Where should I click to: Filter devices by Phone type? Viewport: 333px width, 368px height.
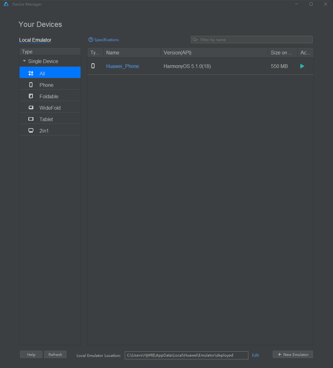click(50, 84)
